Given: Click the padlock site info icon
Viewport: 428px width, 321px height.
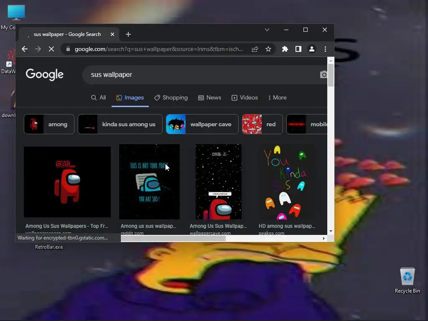Looking at the screenshot, I should coord(68,49).
